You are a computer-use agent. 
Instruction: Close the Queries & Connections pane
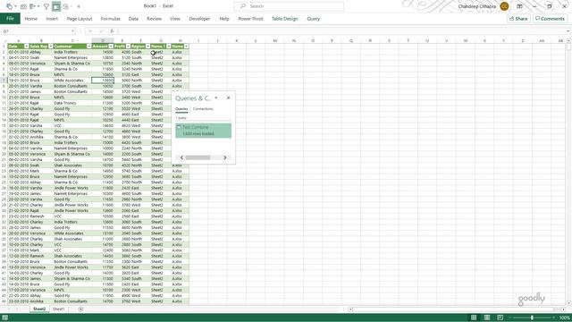[x=229, y=97]
